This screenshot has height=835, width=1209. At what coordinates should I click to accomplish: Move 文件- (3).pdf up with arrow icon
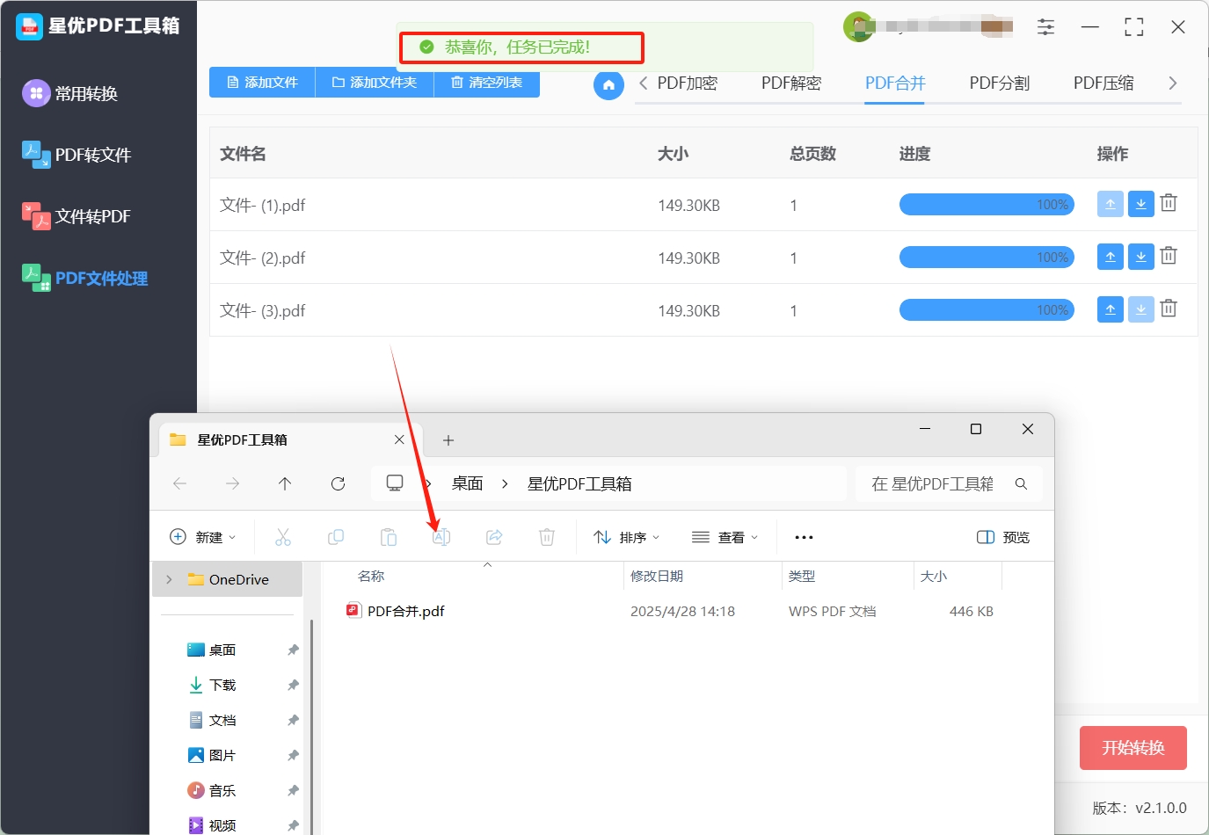(1111, 309)
